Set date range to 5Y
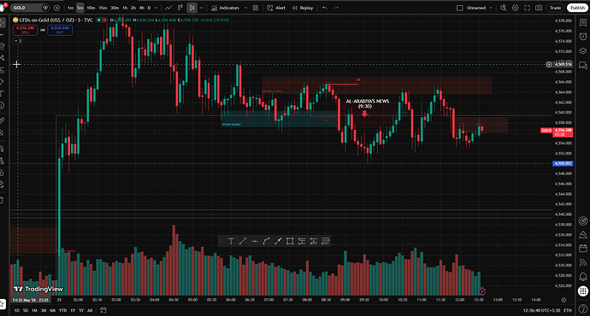 pos(81,310)
